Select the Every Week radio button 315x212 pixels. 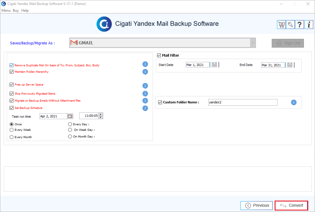point(11,130)
